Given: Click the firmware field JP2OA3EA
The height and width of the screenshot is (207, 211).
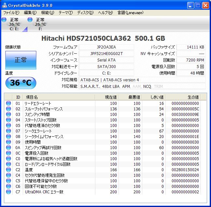Looking at the screenshot, I should (x=106, y=47).
